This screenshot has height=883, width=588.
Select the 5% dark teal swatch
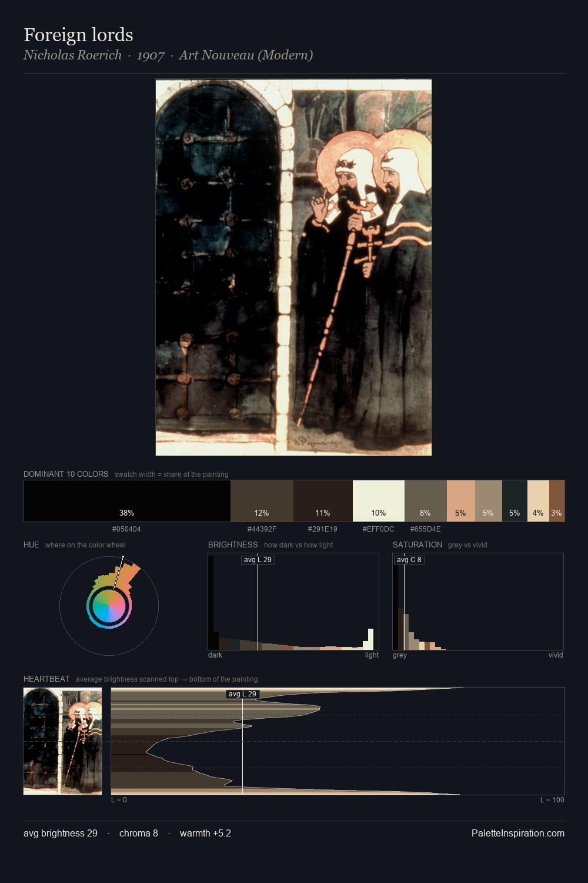click(514, 501)
